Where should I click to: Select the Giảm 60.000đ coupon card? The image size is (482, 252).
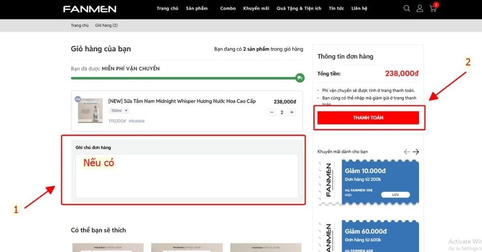(369, 236)
